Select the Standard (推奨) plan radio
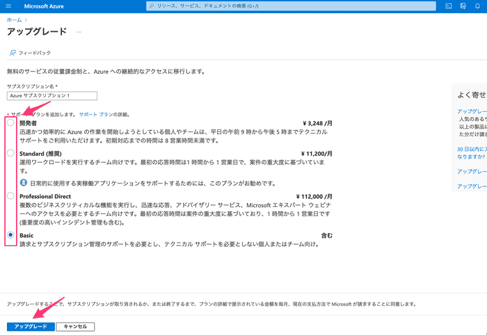The width and height of the screenshot is (487, 335). pyautogui.click(x=10, y=153)
